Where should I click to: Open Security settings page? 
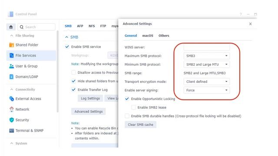point(31,120)
